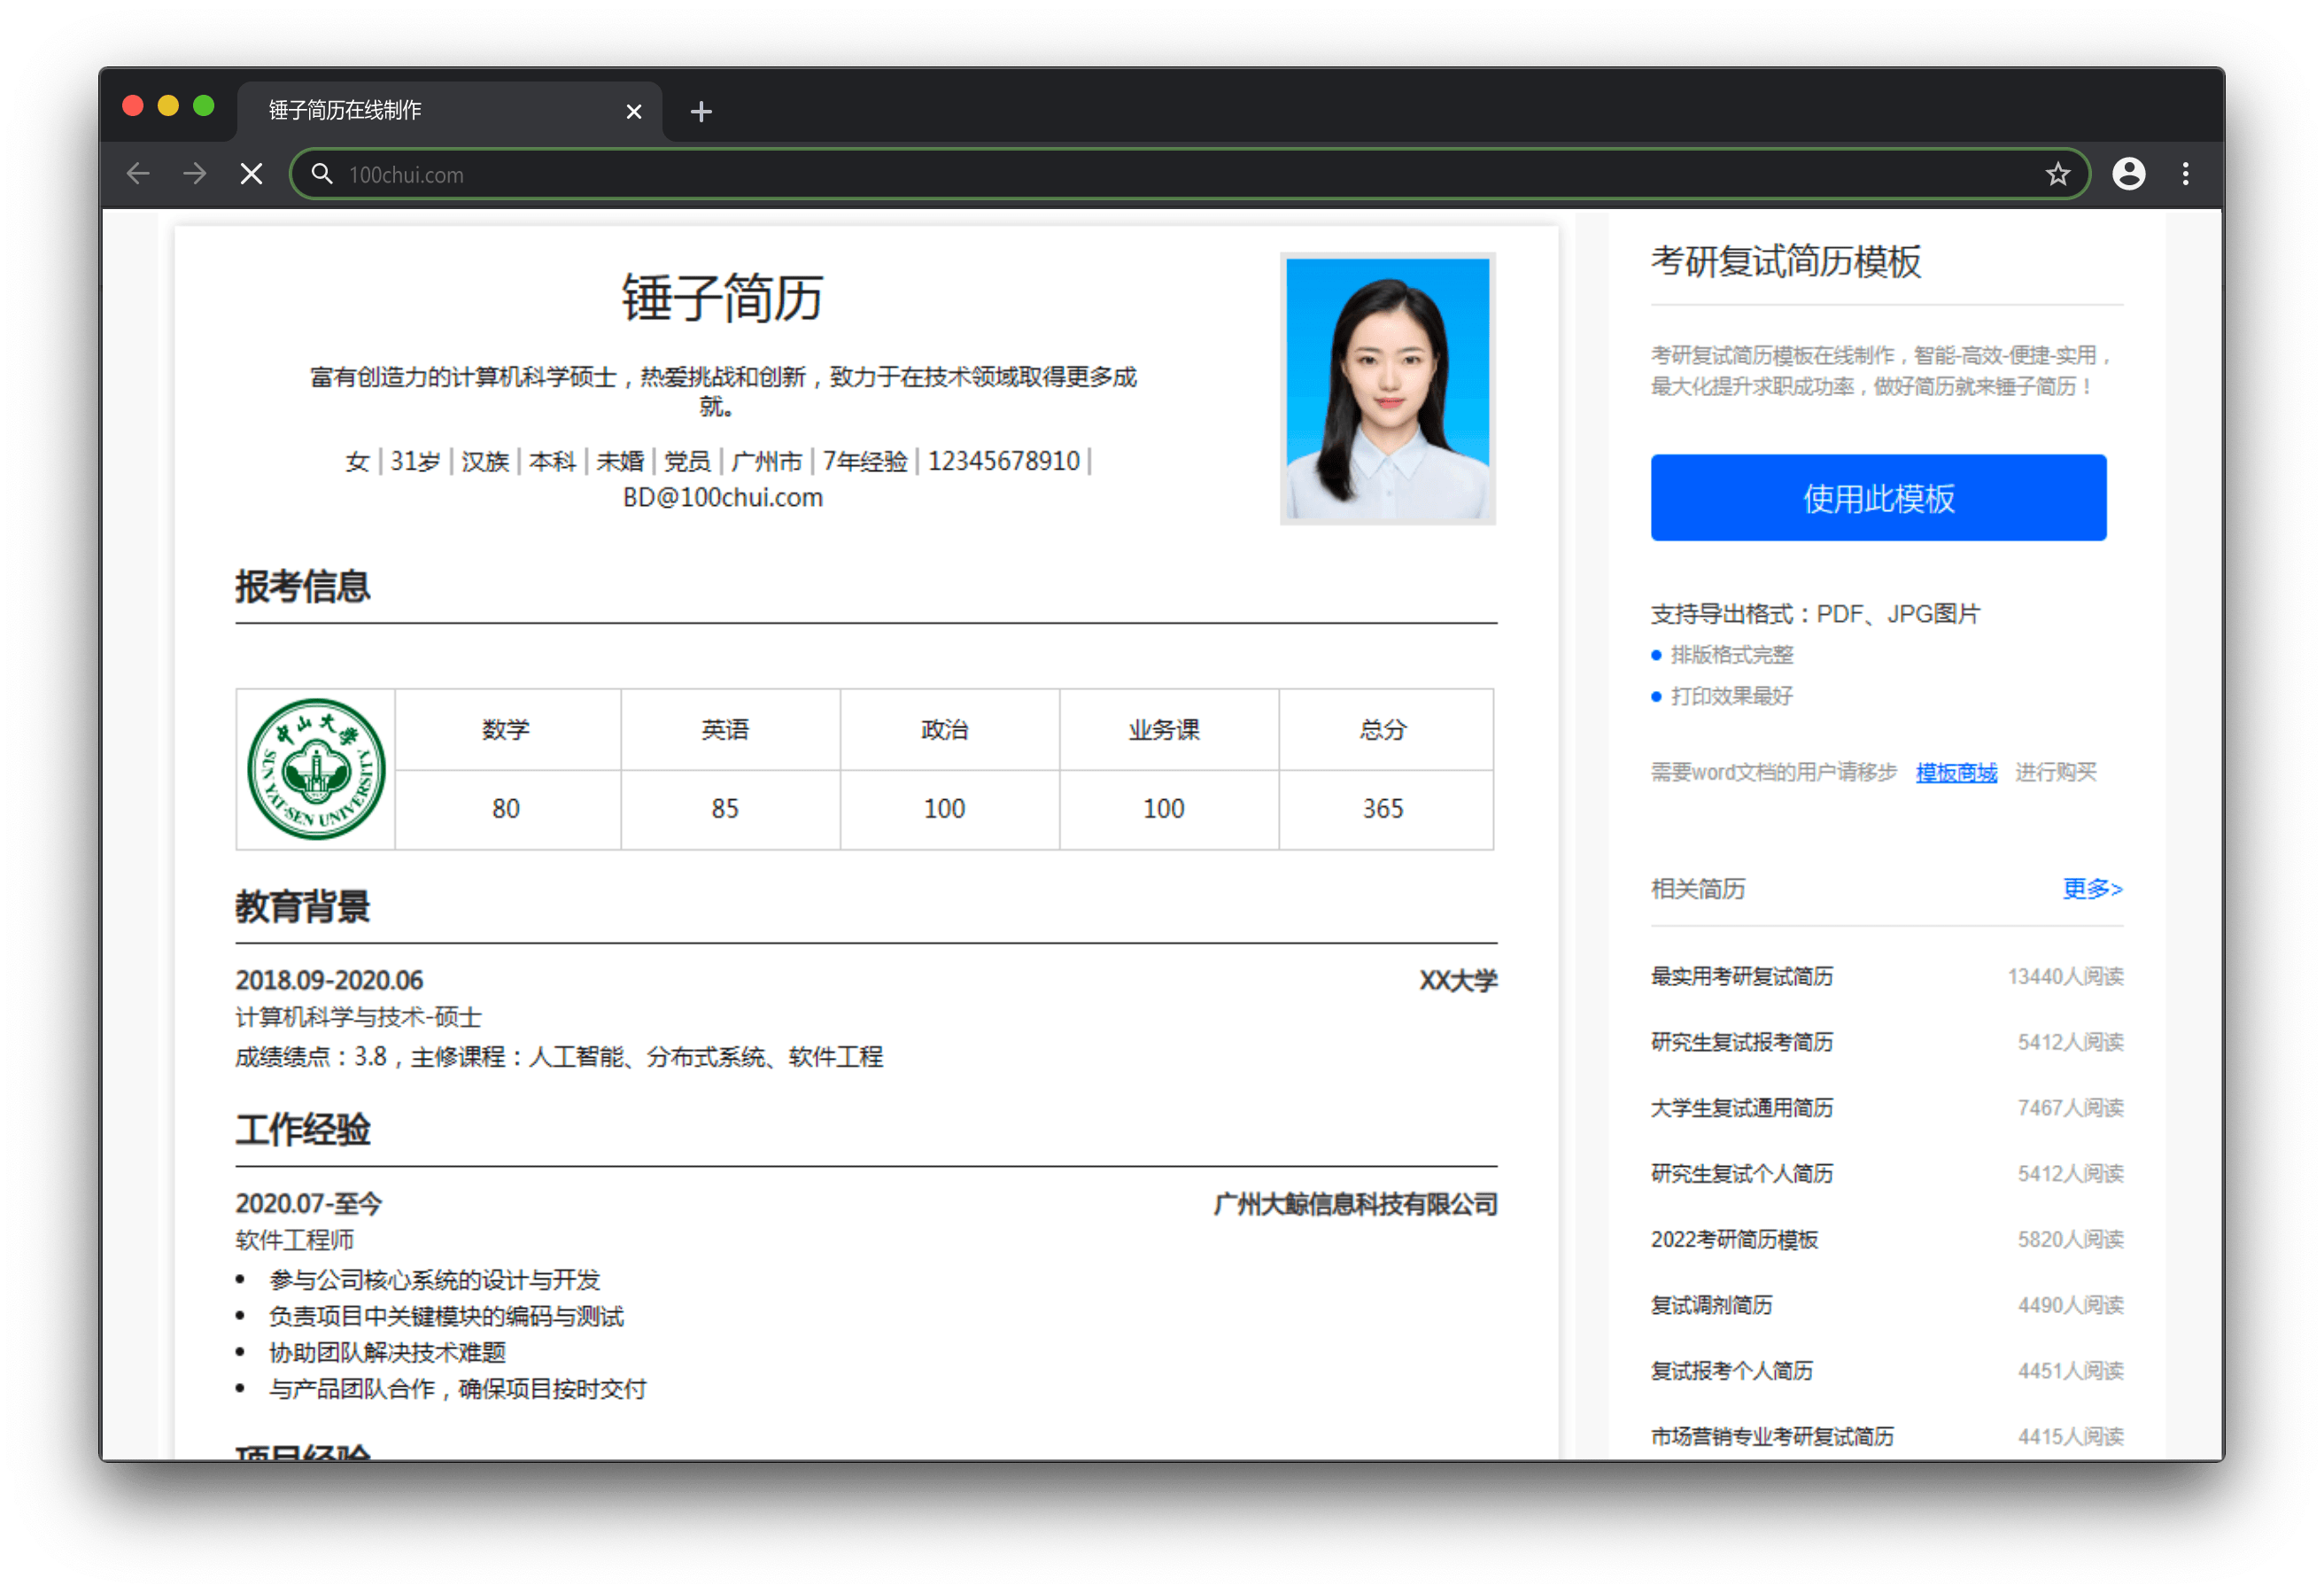Click 广州大鲸信息科技有限公司 company name
The width and height of the screenshot is (2324, 1593).
click(1355, 1204)
